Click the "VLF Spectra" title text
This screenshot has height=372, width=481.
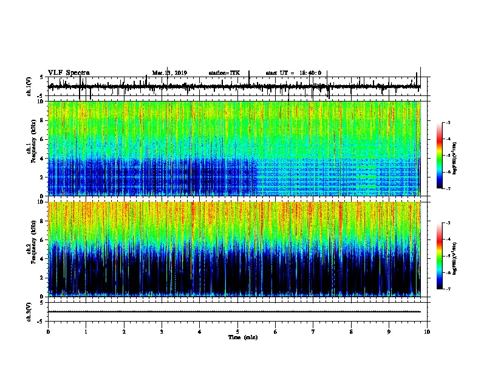pos(69,73)
